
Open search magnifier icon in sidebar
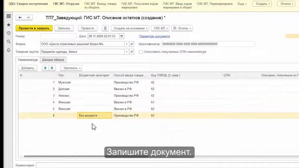[8, 42]
